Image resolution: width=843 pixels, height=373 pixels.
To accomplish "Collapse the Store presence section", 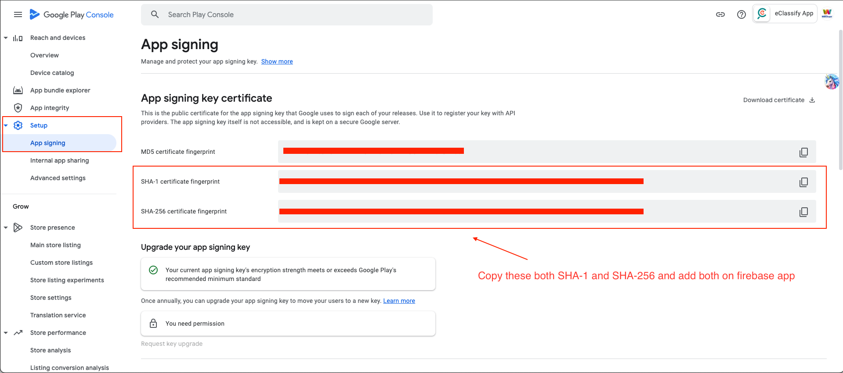I will (x=6, y=227).
